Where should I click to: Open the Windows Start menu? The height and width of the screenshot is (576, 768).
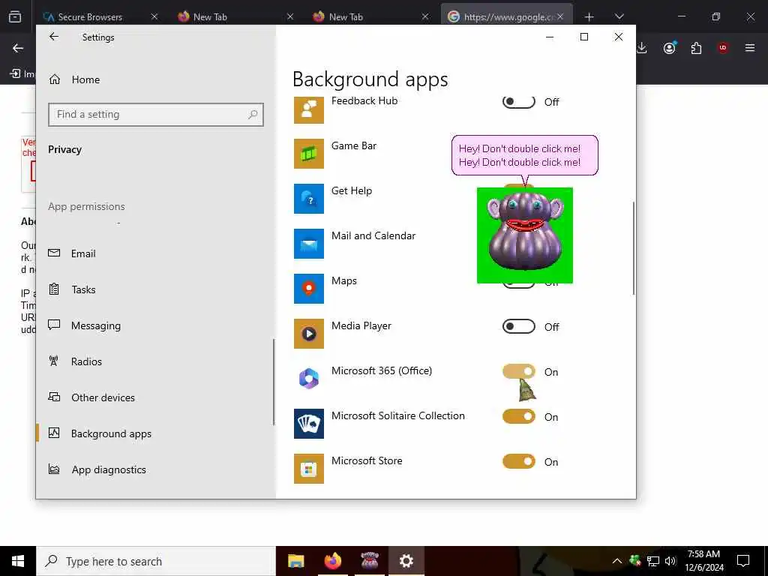(x=18, y=561)
